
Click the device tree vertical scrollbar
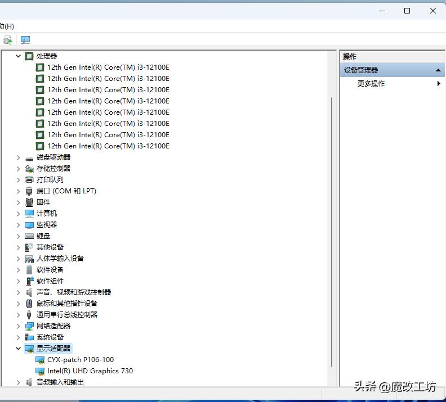point(332,232)
